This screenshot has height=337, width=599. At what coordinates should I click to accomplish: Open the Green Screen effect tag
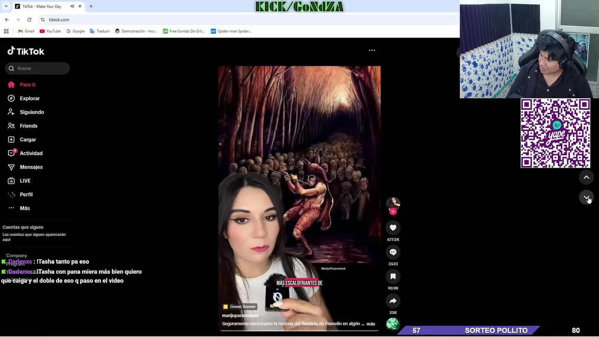239,307
